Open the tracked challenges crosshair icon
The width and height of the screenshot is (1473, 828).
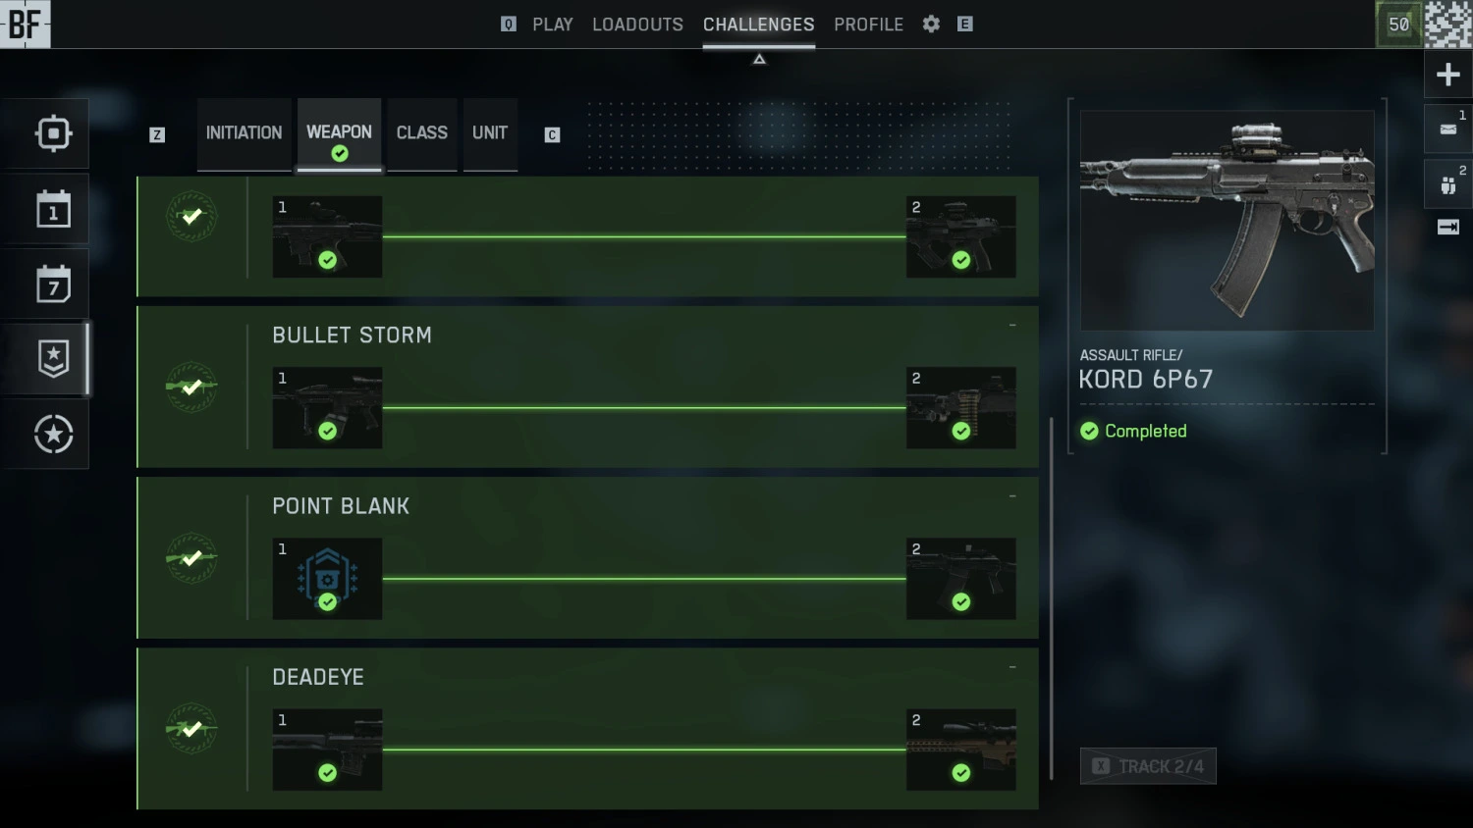53,133
